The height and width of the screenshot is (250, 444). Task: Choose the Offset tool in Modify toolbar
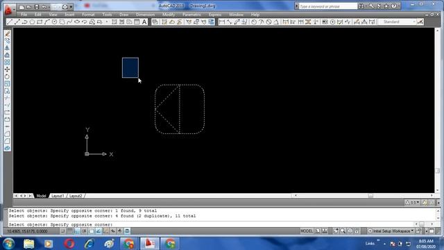8,55
